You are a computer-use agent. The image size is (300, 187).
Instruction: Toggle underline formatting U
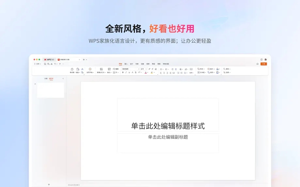click(129, 72)
